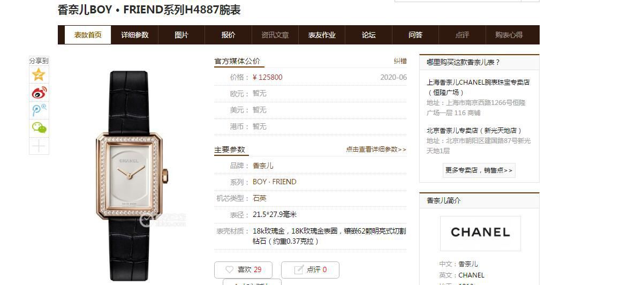The width and height of the screenshot is (628, 285).
Task: Open more share options plus icon
Action: click(39, 146)
